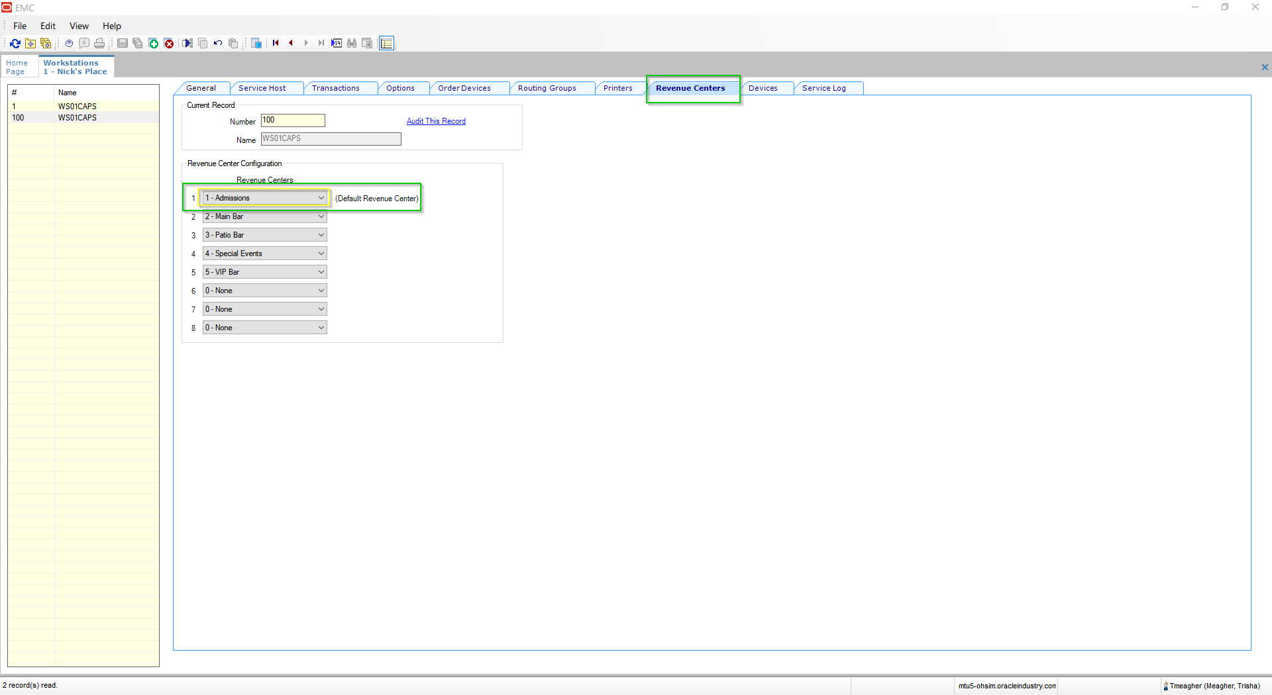
Task: Click the Save record icon
Action: (123, 43)
